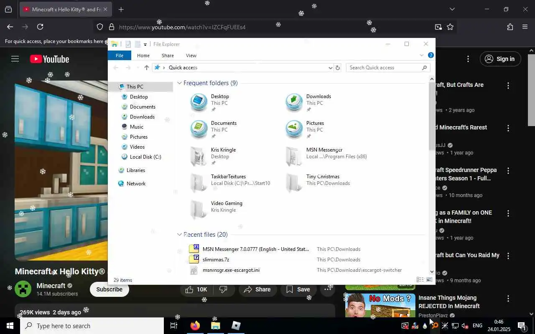Open the notification center icon
Viewport: 535px width, 334px height.
(x=522, y=326)
